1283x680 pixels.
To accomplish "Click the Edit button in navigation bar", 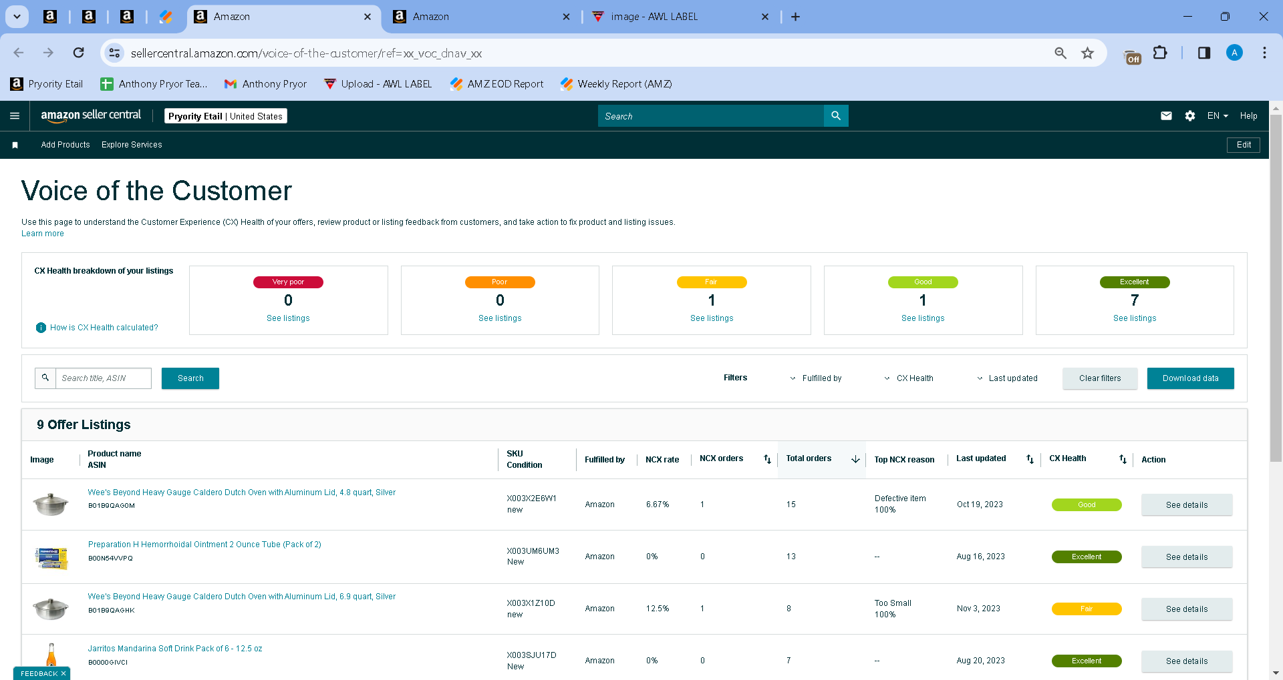I will (x=1244, y=145).
